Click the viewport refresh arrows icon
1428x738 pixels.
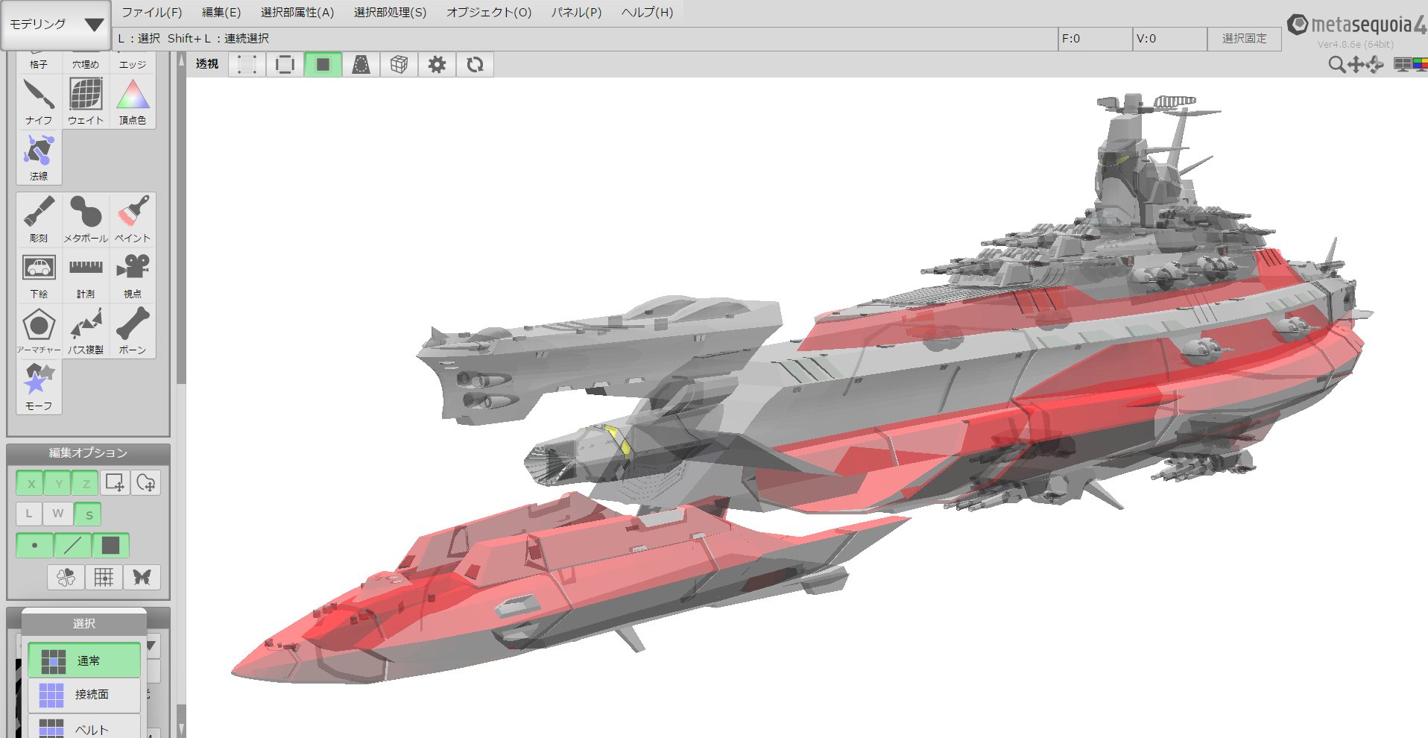tap(476, 65)
